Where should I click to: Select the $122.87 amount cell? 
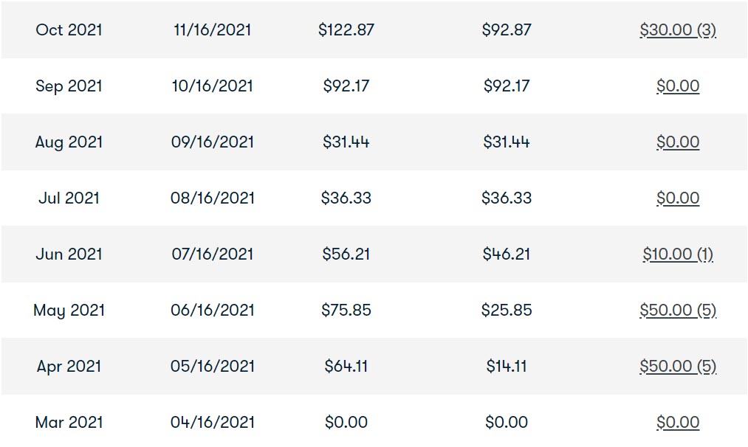pos(346,30)
